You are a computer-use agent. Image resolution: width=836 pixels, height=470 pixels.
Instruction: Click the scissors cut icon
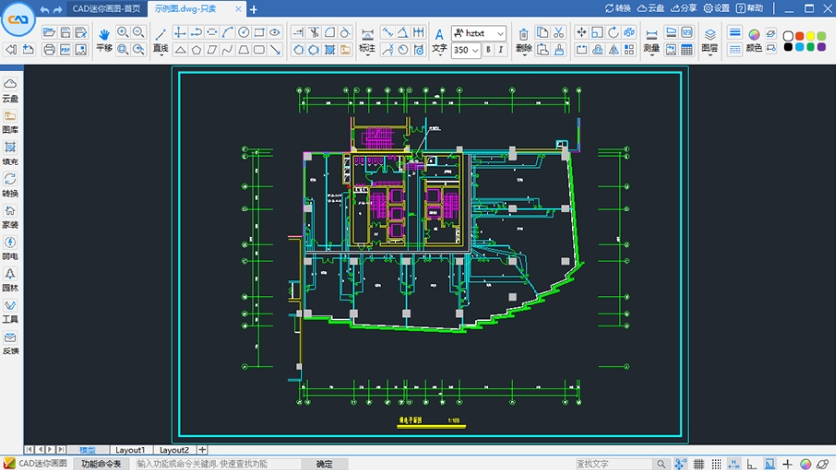[x=558, y=33]
